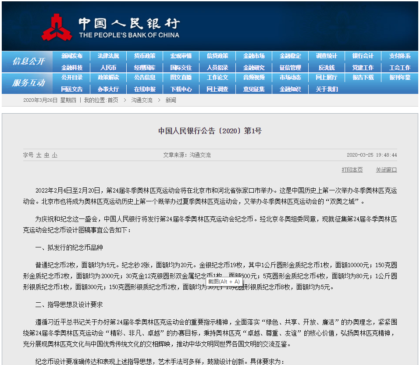Click the 关闭窗口 link
This screenshot has width=420, height=365.
click(x=386, y=170)
